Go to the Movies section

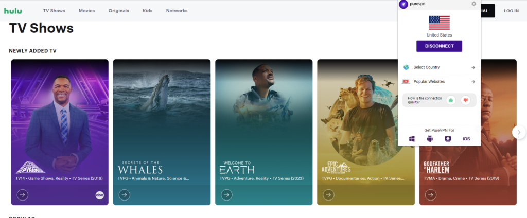click(x=86, y=11)
